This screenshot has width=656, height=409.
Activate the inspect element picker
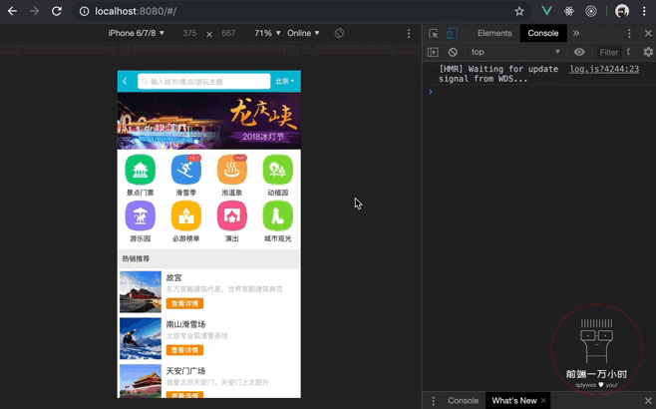434,34
